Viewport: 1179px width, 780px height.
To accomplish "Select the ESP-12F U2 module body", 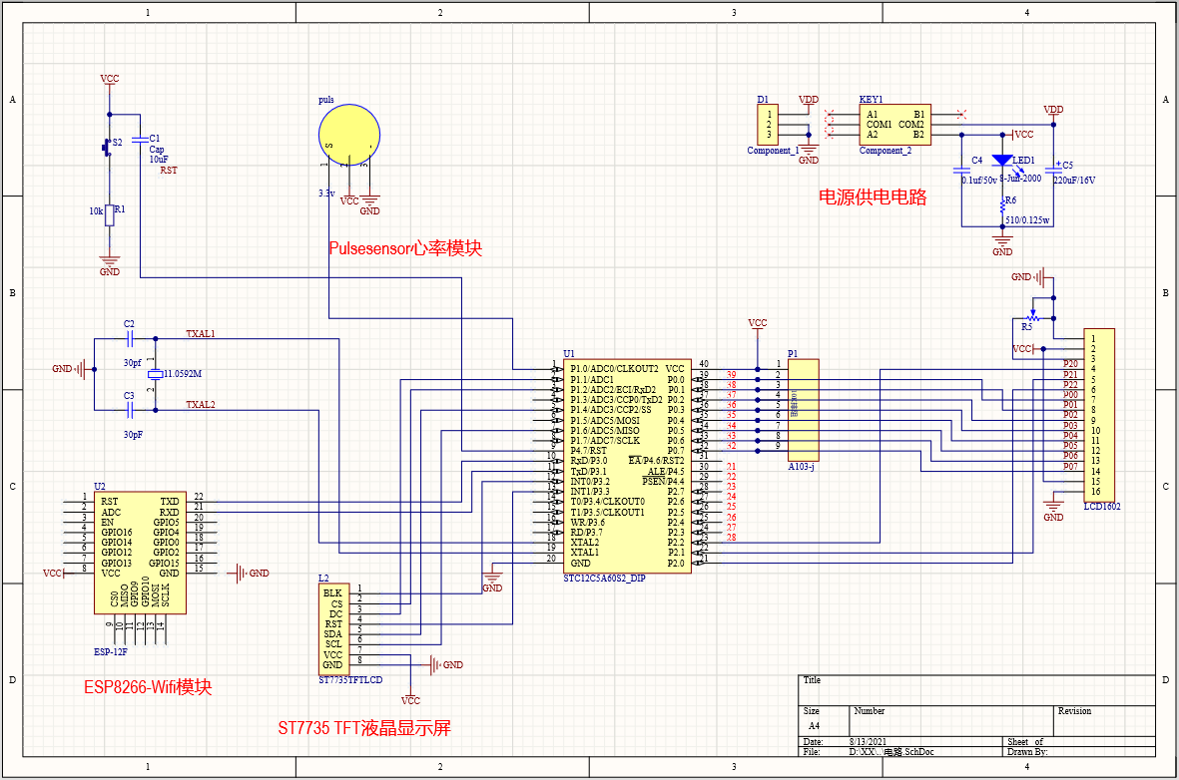I will 140,553.
